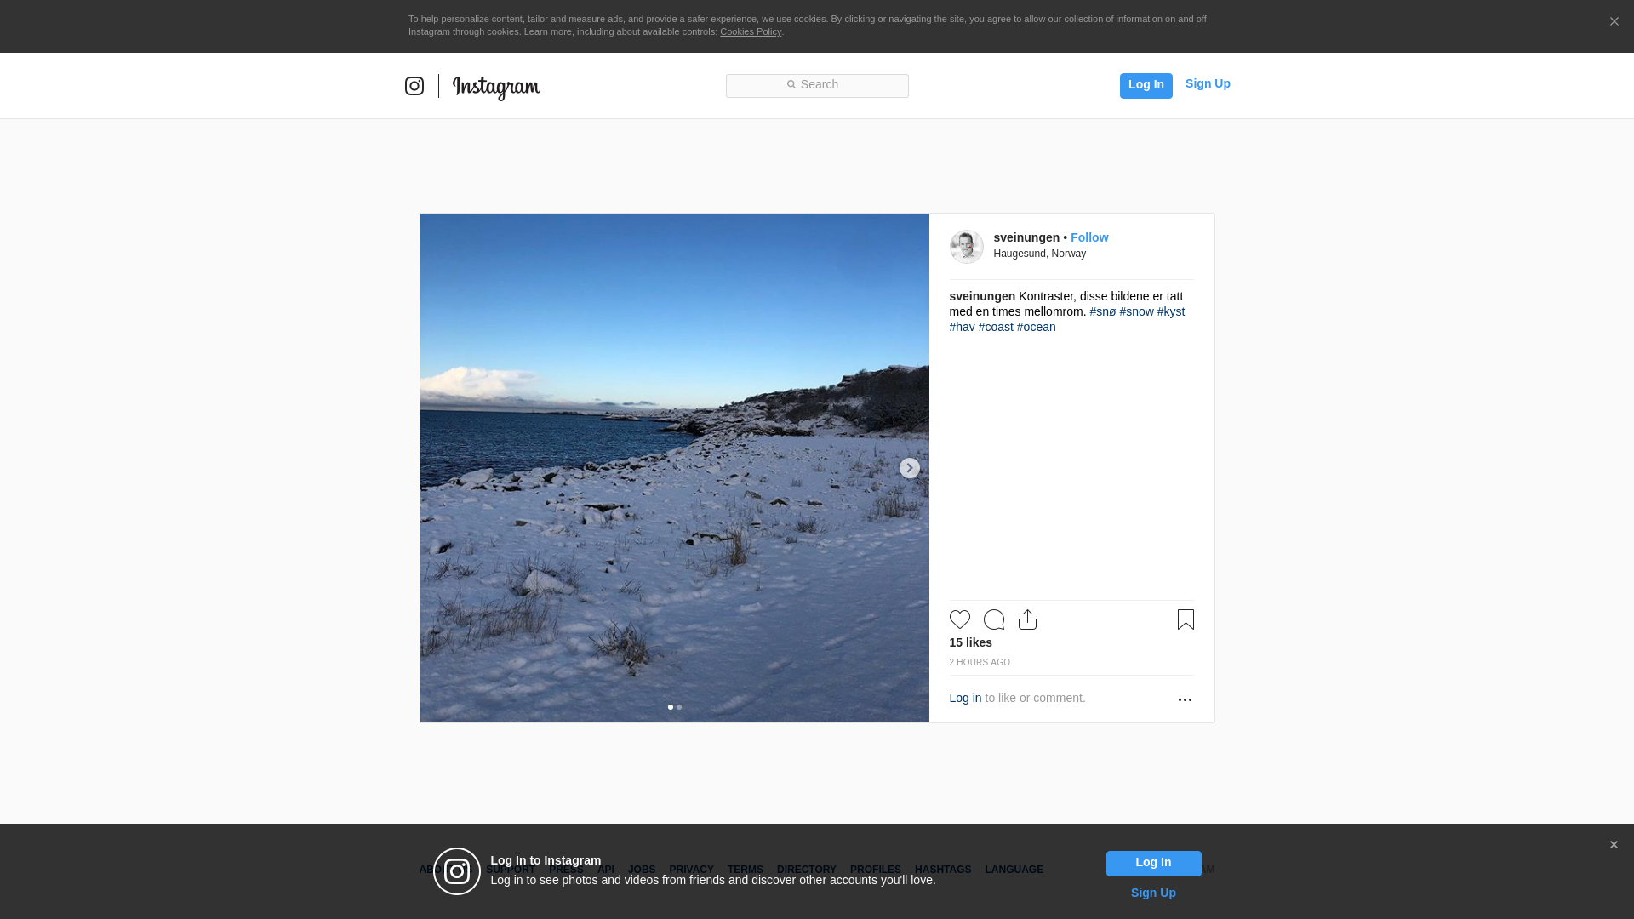Save post with bookmark icon
Viewport: 1634px width, 919px height.
click(x=1186, y=619)
